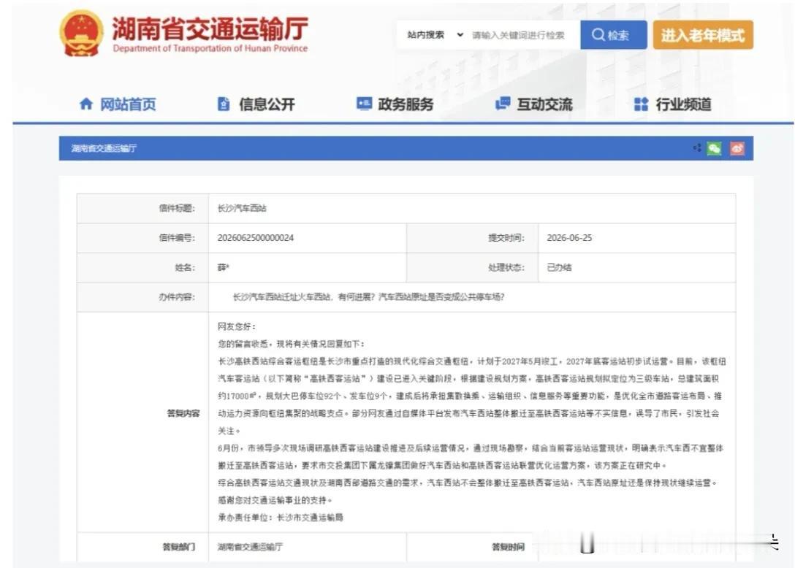This screenshot has width=795, height=568.
Task: Click the 信件编号 label cell
Action: [142, 237]
